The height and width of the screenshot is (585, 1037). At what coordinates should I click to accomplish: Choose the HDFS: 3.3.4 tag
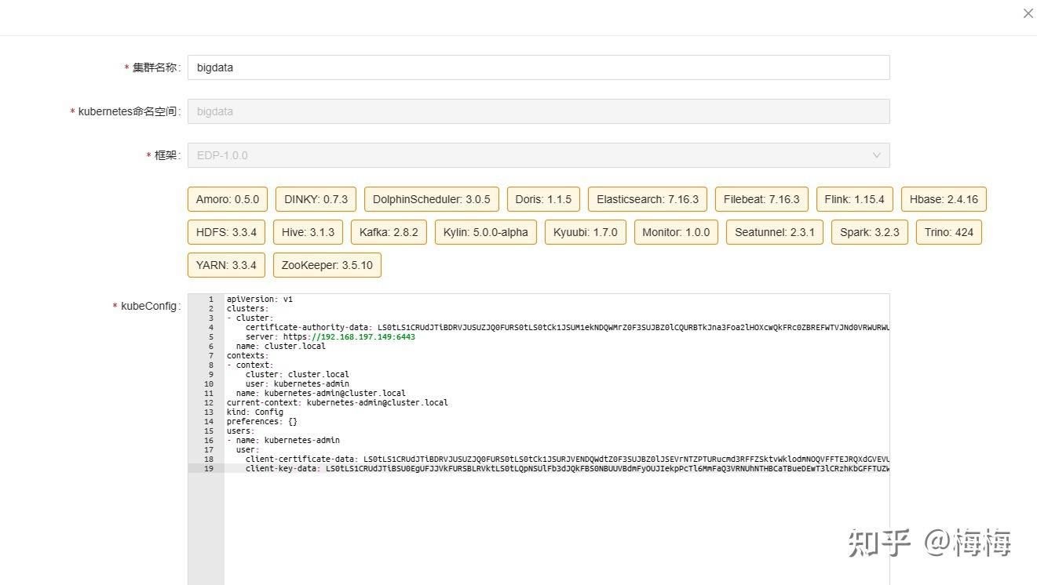(x=226, y=232)
